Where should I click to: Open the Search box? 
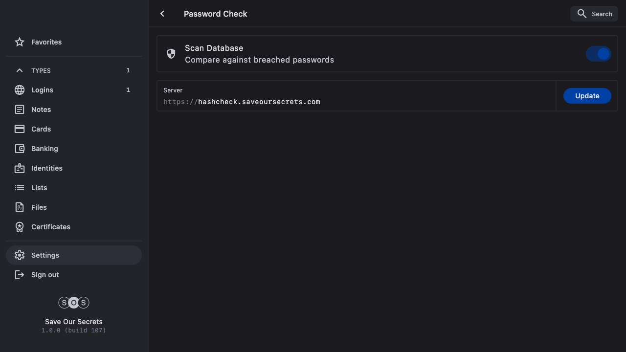594,14
